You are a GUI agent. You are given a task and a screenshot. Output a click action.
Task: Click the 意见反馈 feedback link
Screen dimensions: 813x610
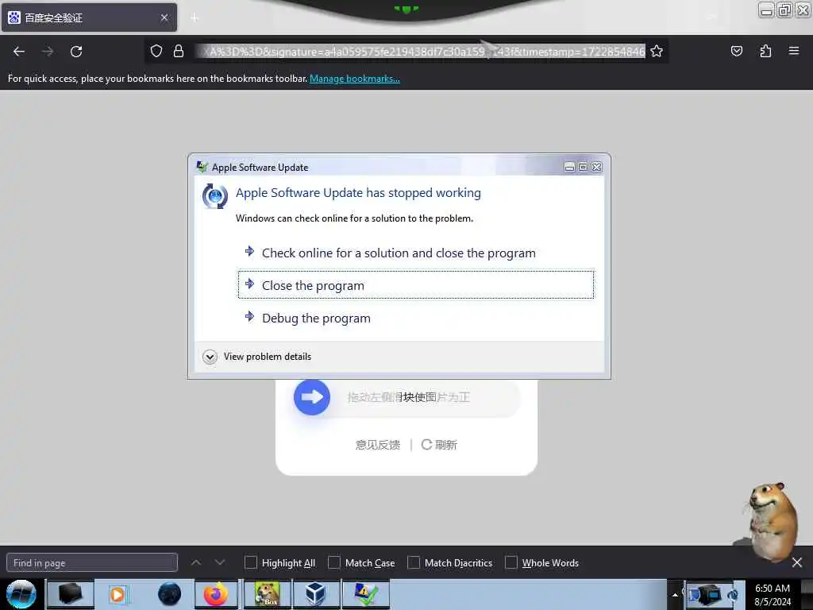[x=377, y=445]
